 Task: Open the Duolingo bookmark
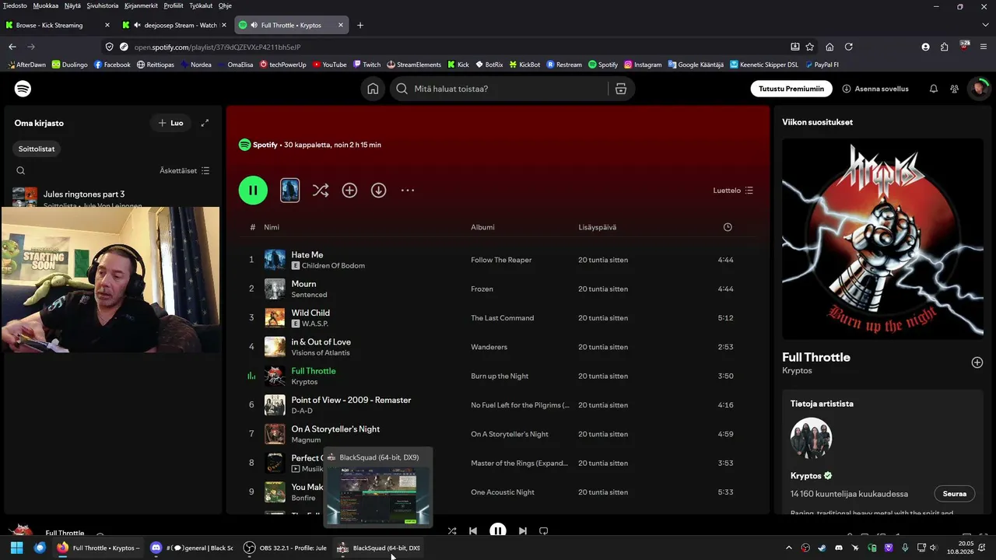point(69,65)
